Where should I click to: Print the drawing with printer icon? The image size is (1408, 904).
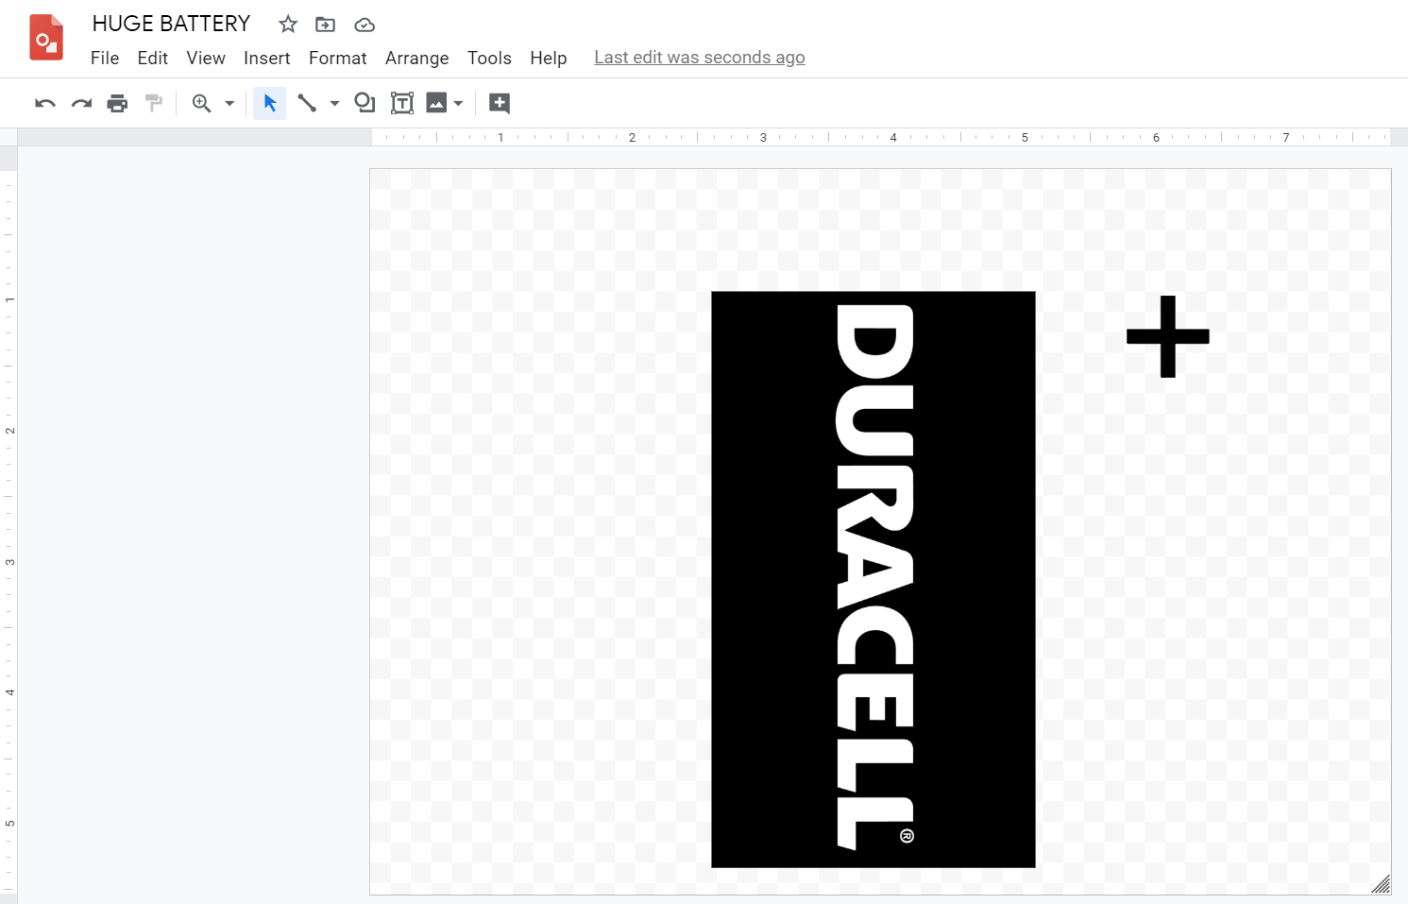click(117, 103)
